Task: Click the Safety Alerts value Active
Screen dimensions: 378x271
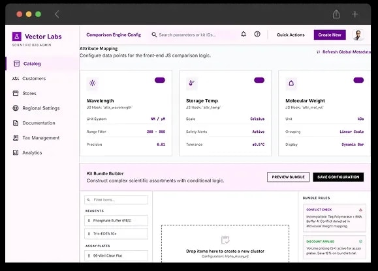Action: click(x=259, y=132)
